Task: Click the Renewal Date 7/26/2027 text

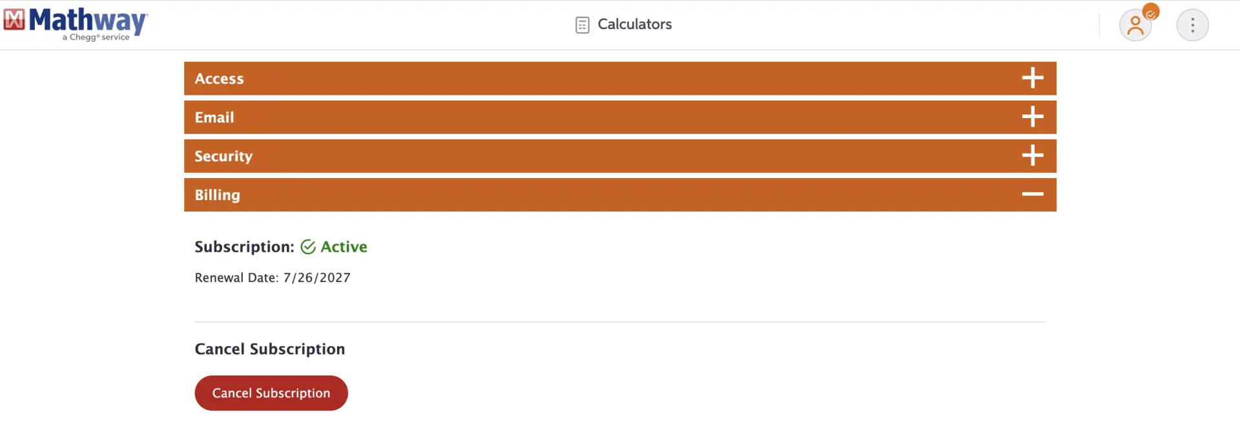Action: [273, 278]
